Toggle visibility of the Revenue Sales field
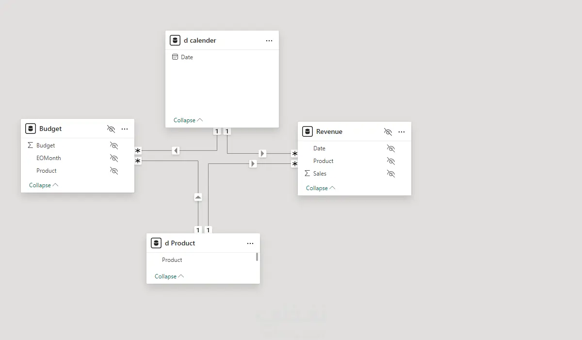 (x=391, y=174)
